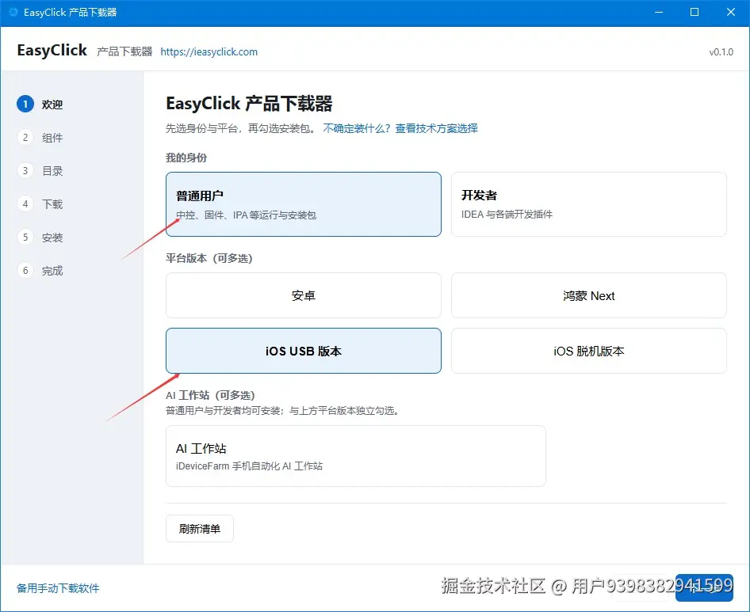Go to step 4 下载 in sidebar
Viewport: 750px width, 612px height.
(40, 204)
